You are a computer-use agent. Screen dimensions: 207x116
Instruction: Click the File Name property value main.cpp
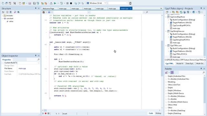coord(22,68)
